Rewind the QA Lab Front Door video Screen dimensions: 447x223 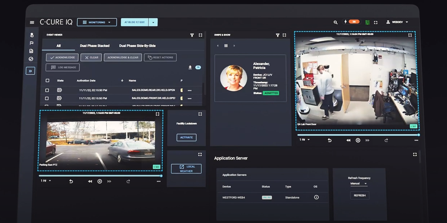(348, 140)
